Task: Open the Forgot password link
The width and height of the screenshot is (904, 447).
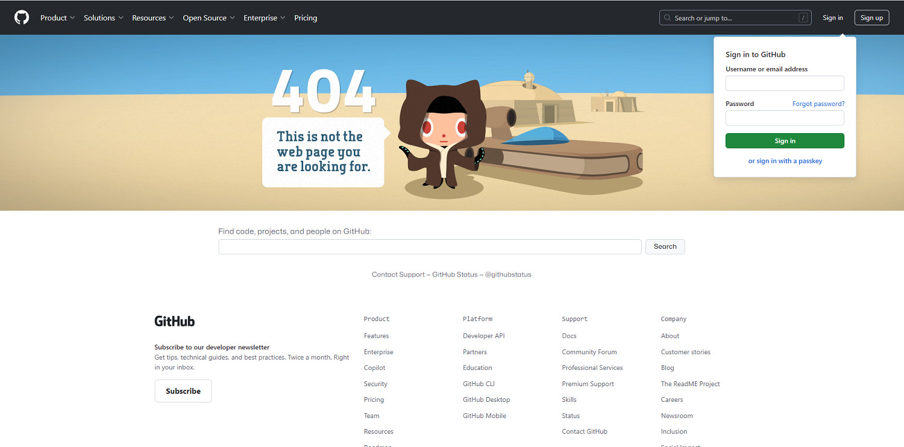Action: click(x=818, y=104)
